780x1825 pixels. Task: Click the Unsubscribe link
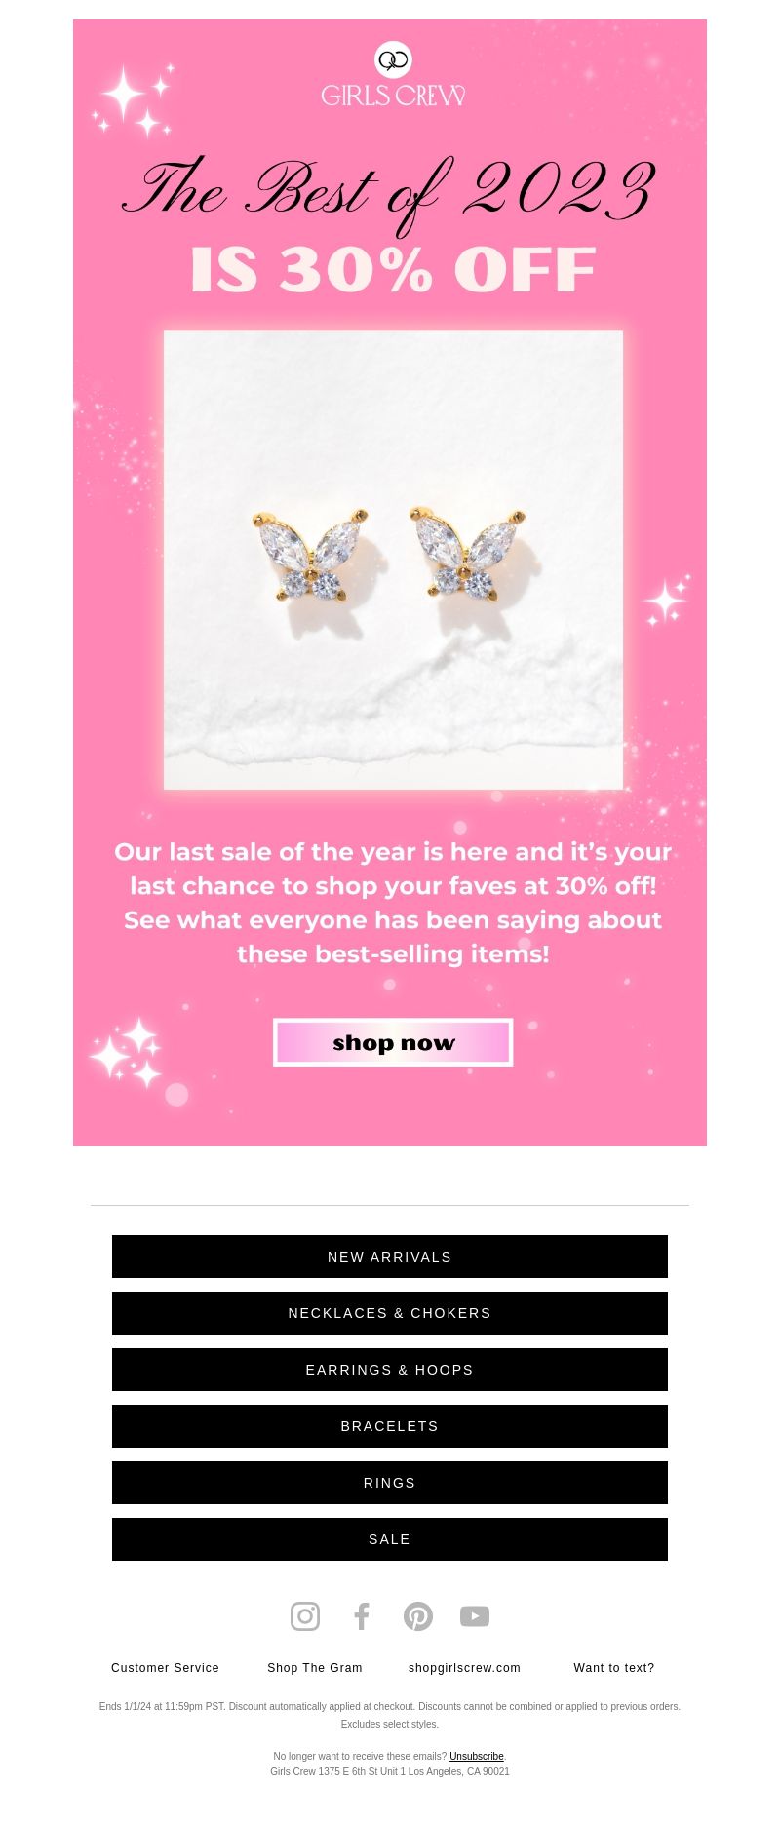(477, 1756)
